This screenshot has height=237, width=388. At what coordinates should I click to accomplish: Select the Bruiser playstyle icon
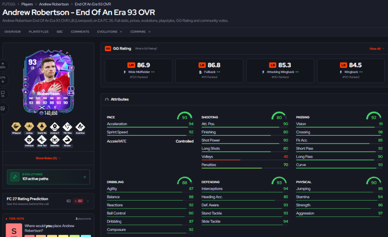(67, 140)
